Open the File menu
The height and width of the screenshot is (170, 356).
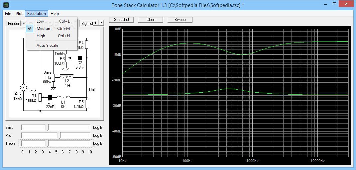8,14
